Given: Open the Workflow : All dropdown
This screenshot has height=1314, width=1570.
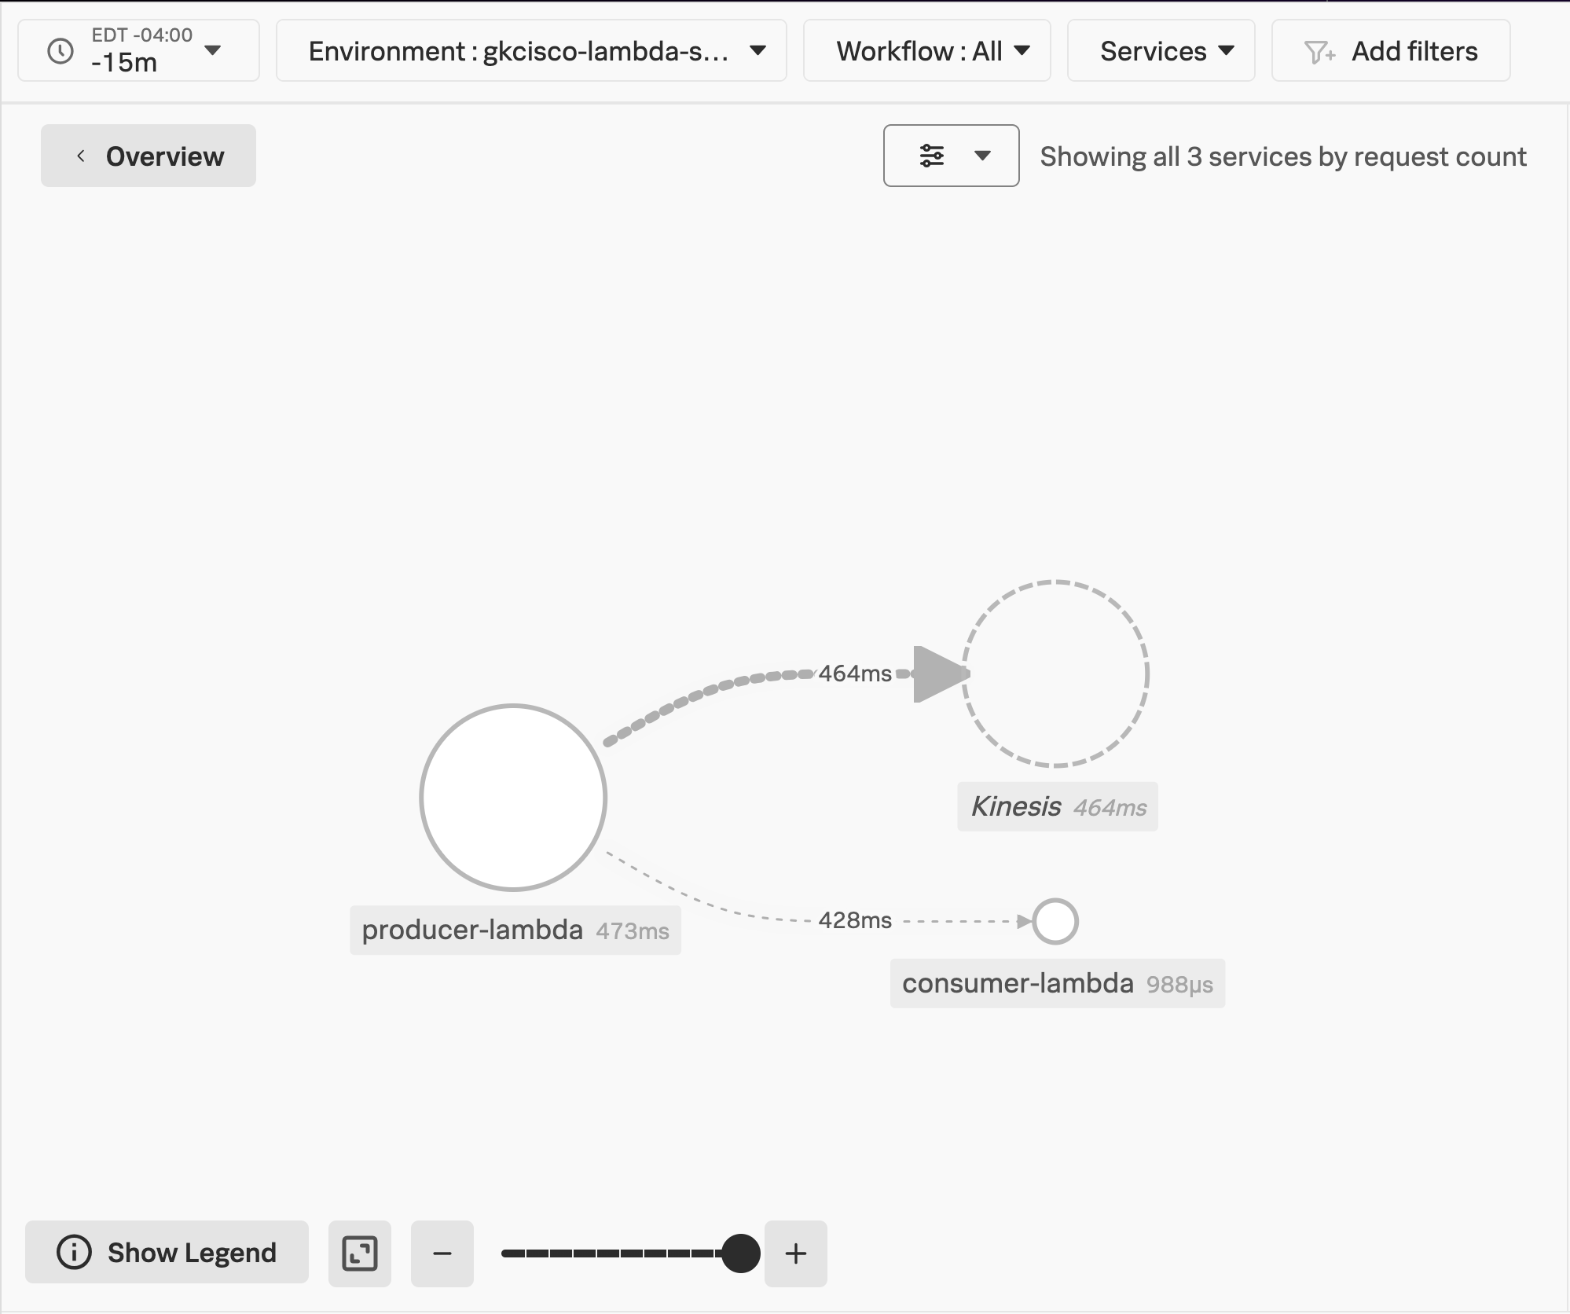Looking at the screenshot, I should pyautogui.click(x=927, y=50).
